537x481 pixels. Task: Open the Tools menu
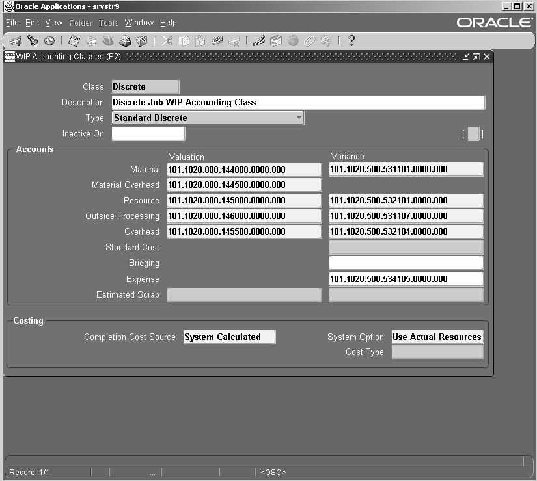point(109,23)
